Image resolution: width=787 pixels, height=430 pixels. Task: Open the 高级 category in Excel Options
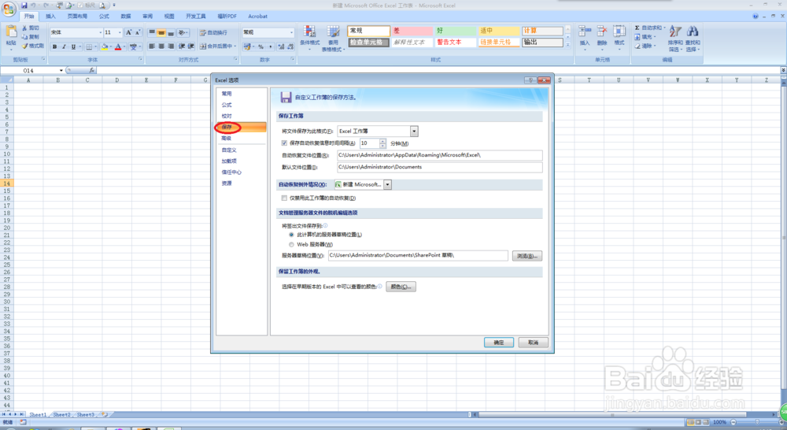point(227,138)
